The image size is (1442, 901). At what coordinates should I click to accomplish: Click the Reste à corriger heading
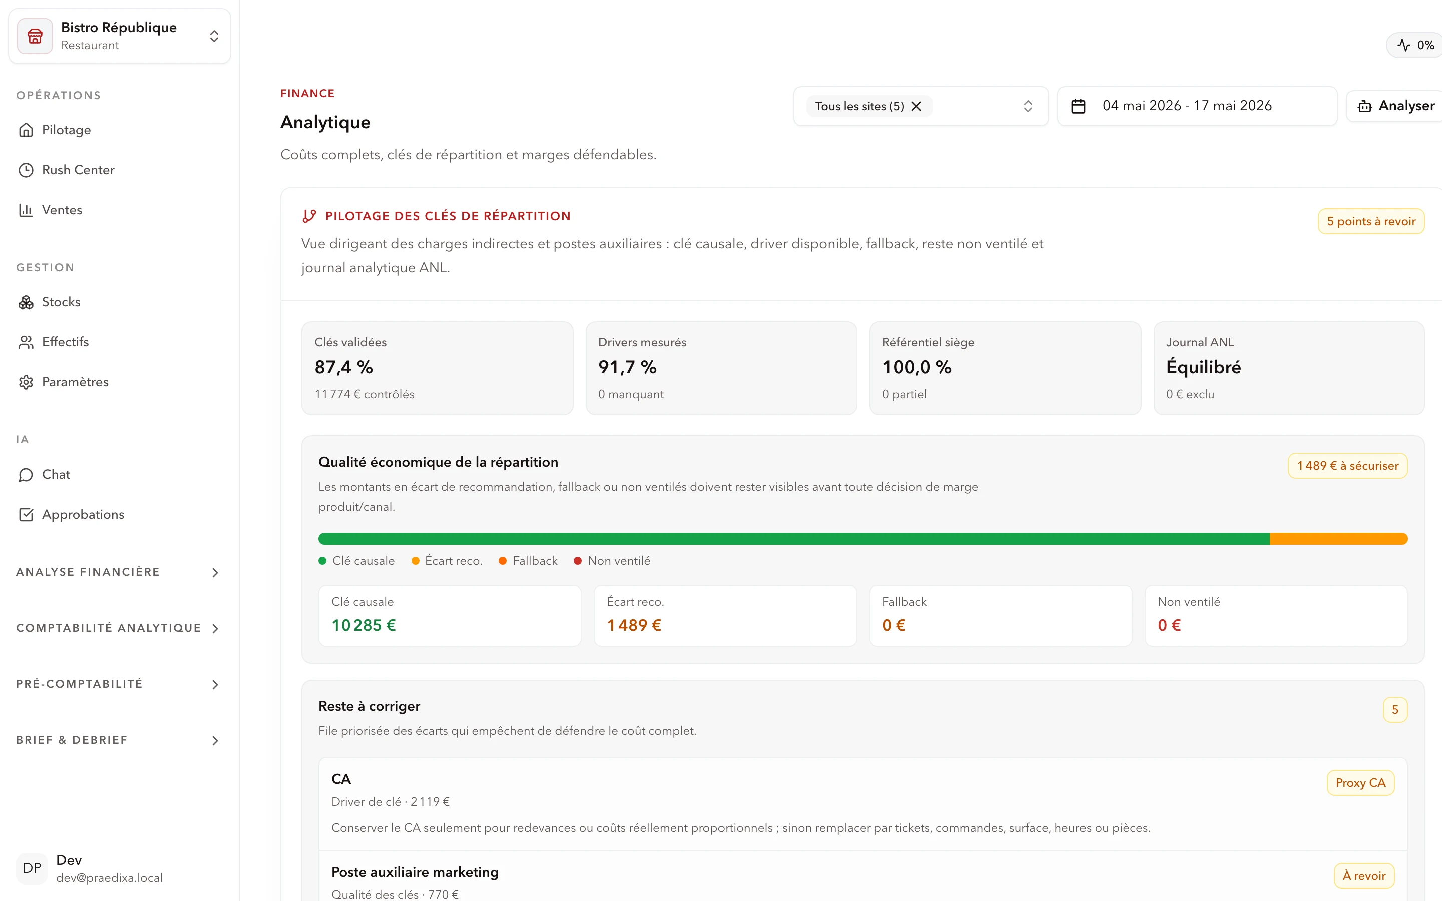pos(370,706)
